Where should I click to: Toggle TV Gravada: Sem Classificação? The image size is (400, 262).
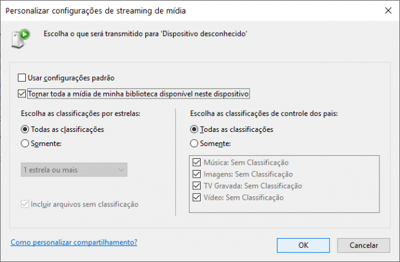(x=196, y=186)
